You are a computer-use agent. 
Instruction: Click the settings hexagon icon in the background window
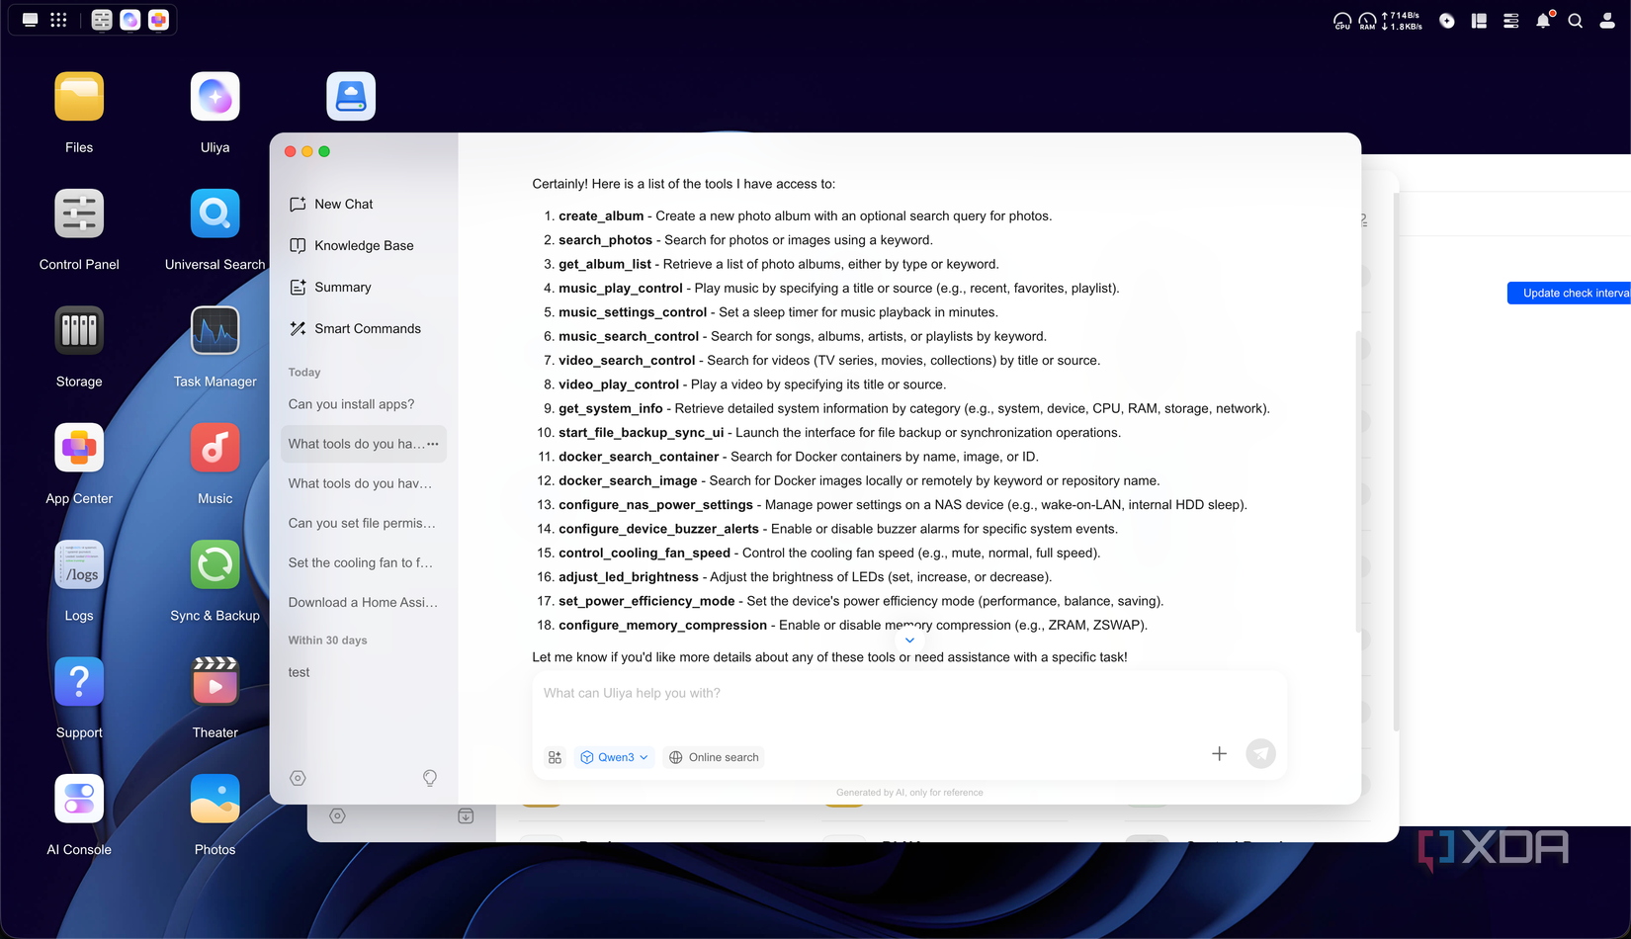tap(337, 815)
